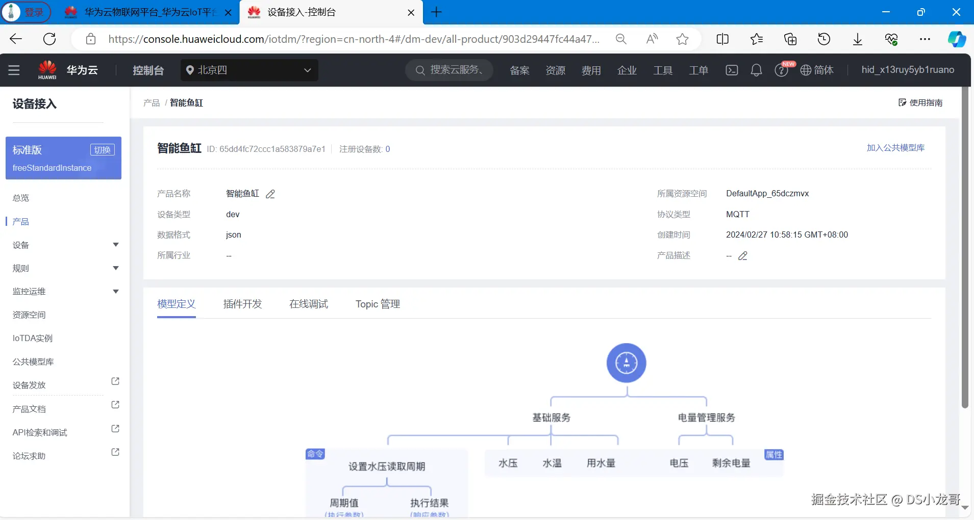Change language via 简体 globe

click(817, 70)
